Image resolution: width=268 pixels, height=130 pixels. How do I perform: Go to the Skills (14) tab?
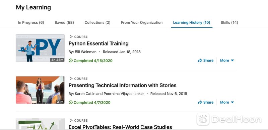tap(229, 22)
